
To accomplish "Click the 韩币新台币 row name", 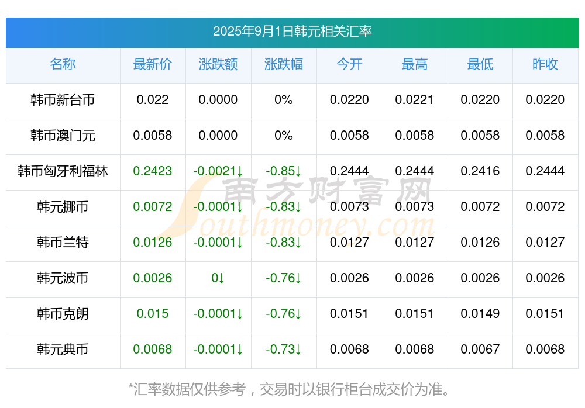I will pos(63,100).
